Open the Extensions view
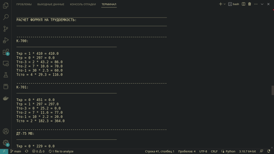 (x=5, y=52)
